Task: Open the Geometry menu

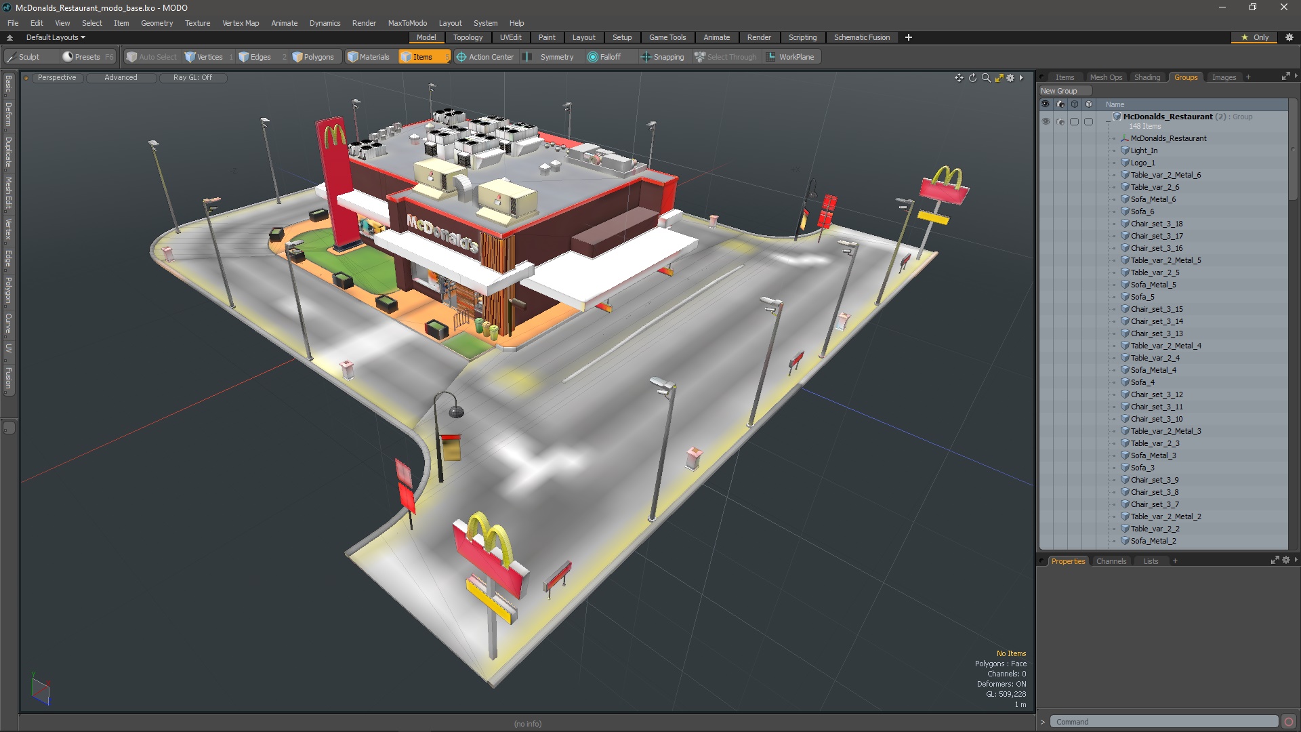Action: pos(157,23)
